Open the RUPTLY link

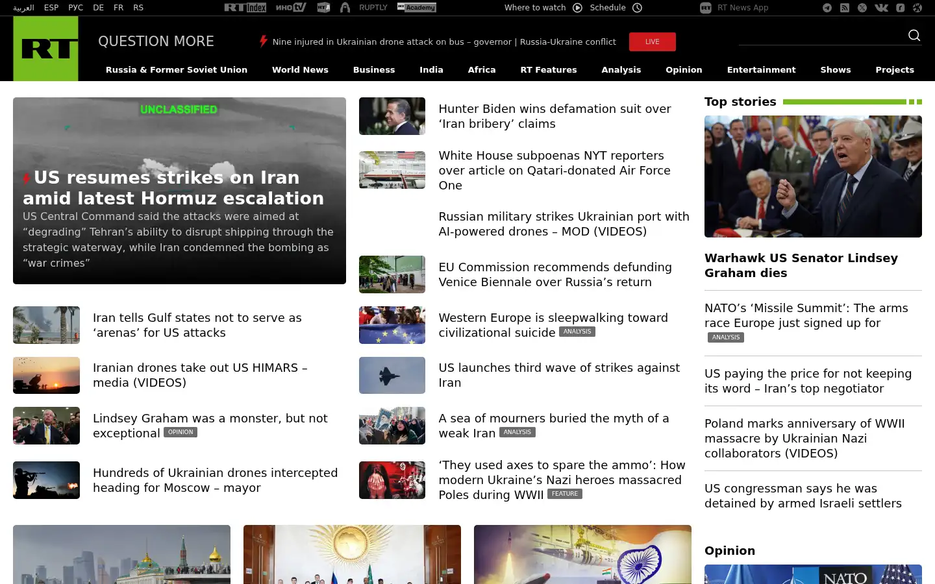point(373,8)
